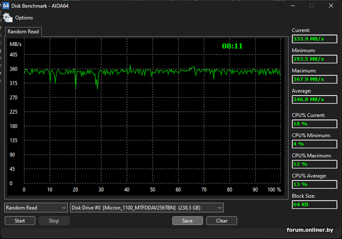The image size is (342, 239).
Task: Click the Maximum 367.9 MB/s field
Action: coord(314,79)
